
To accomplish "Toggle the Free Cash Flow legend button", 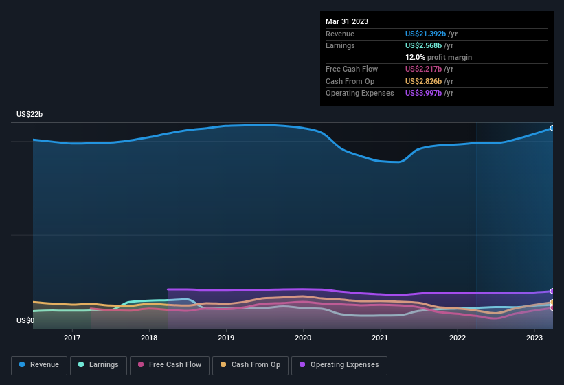I will (x=170, y=365).
